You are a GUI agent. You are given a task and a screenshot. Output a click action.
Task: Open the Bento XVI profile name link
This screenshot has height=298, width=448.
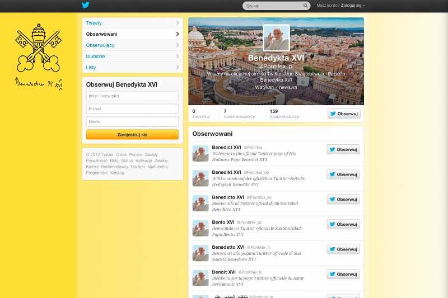tap(223, 222)
